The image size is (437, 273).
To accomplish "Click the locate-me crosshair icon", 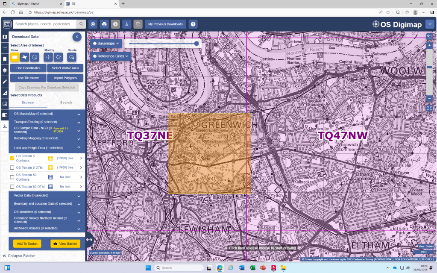I will 93,24.
